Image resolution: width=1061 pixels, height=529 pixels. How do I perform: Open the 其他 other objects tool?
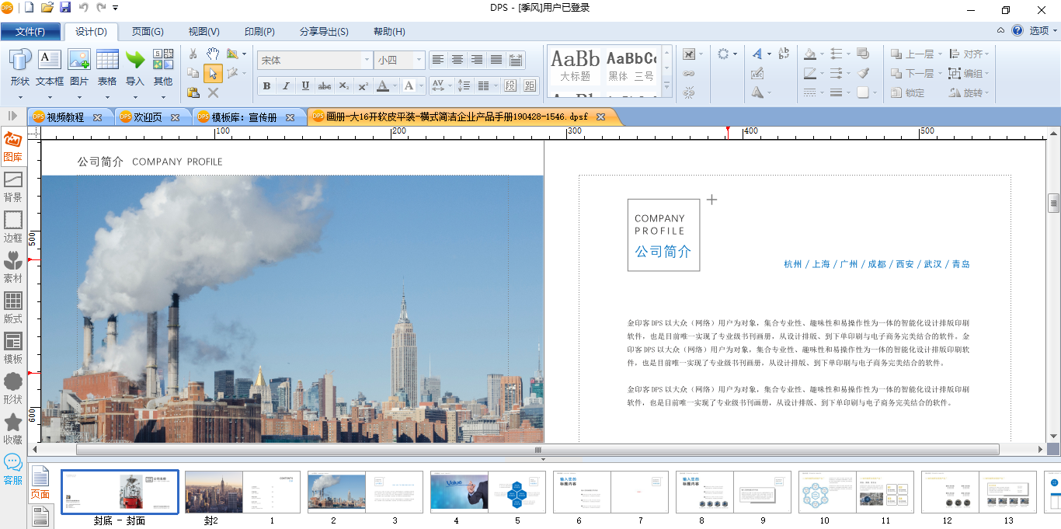pos(163,60)
